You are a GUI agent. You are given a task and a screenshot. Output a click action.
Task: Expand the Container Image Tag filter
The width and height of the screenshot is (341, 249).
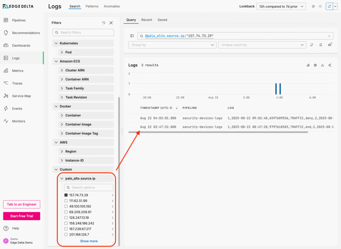click(82, 133)
